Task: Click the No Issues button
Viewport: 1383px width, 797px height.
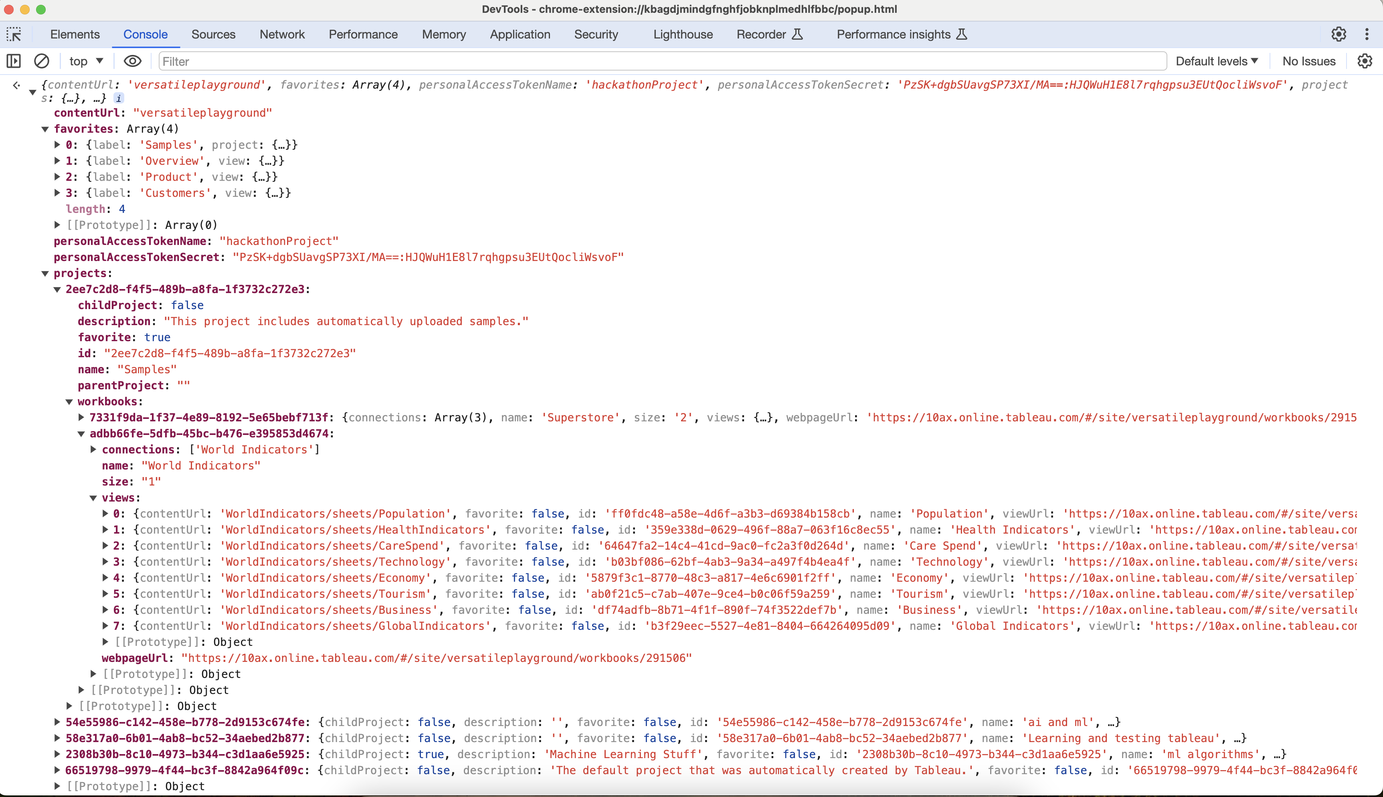Action: click(x=1308, y=61)
